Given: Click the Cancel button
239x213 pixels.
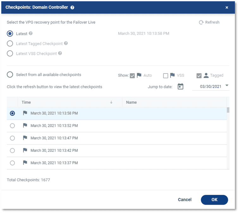Looking at the screenshot, I should [185, 200].
